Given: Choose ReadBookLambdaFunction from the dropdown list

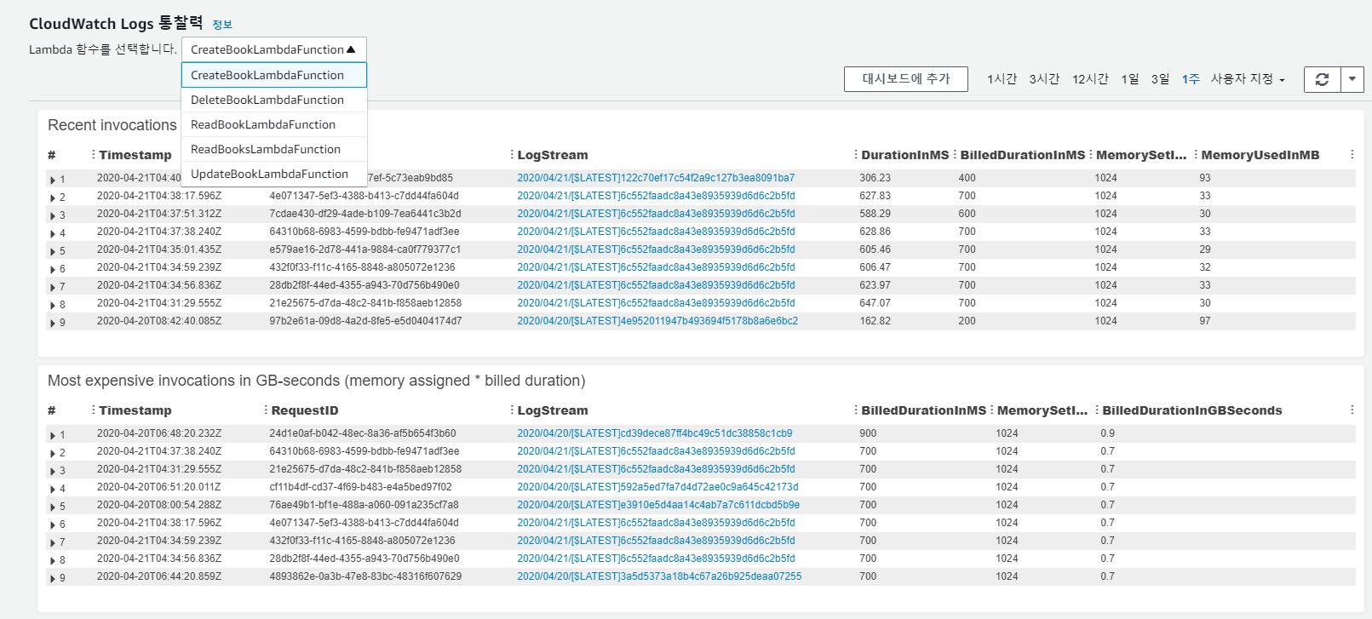Looking at the screenshot, I should 273,124.
